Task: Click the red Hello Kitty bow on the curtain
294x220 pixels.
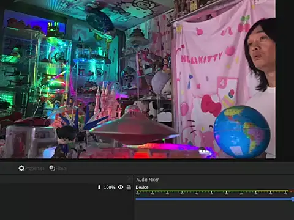Action: pos(210,106)
